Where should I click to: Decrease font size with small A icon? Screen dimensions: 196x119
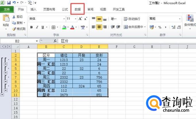point(86,19)
